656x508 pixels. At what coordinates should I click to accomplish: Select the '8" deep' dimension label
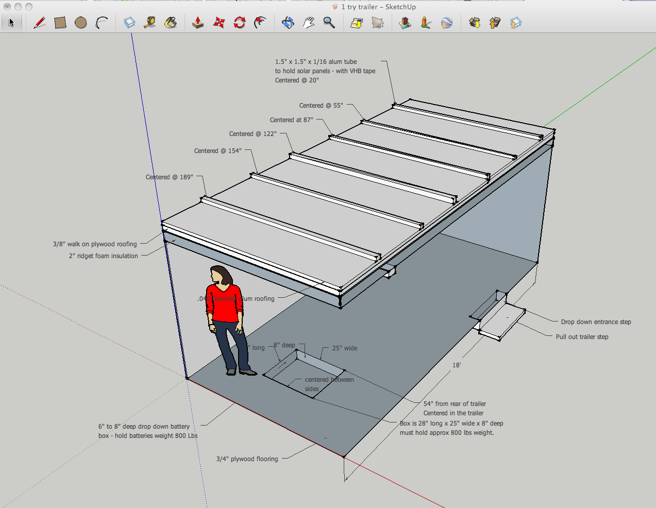[x=284, y=345]
